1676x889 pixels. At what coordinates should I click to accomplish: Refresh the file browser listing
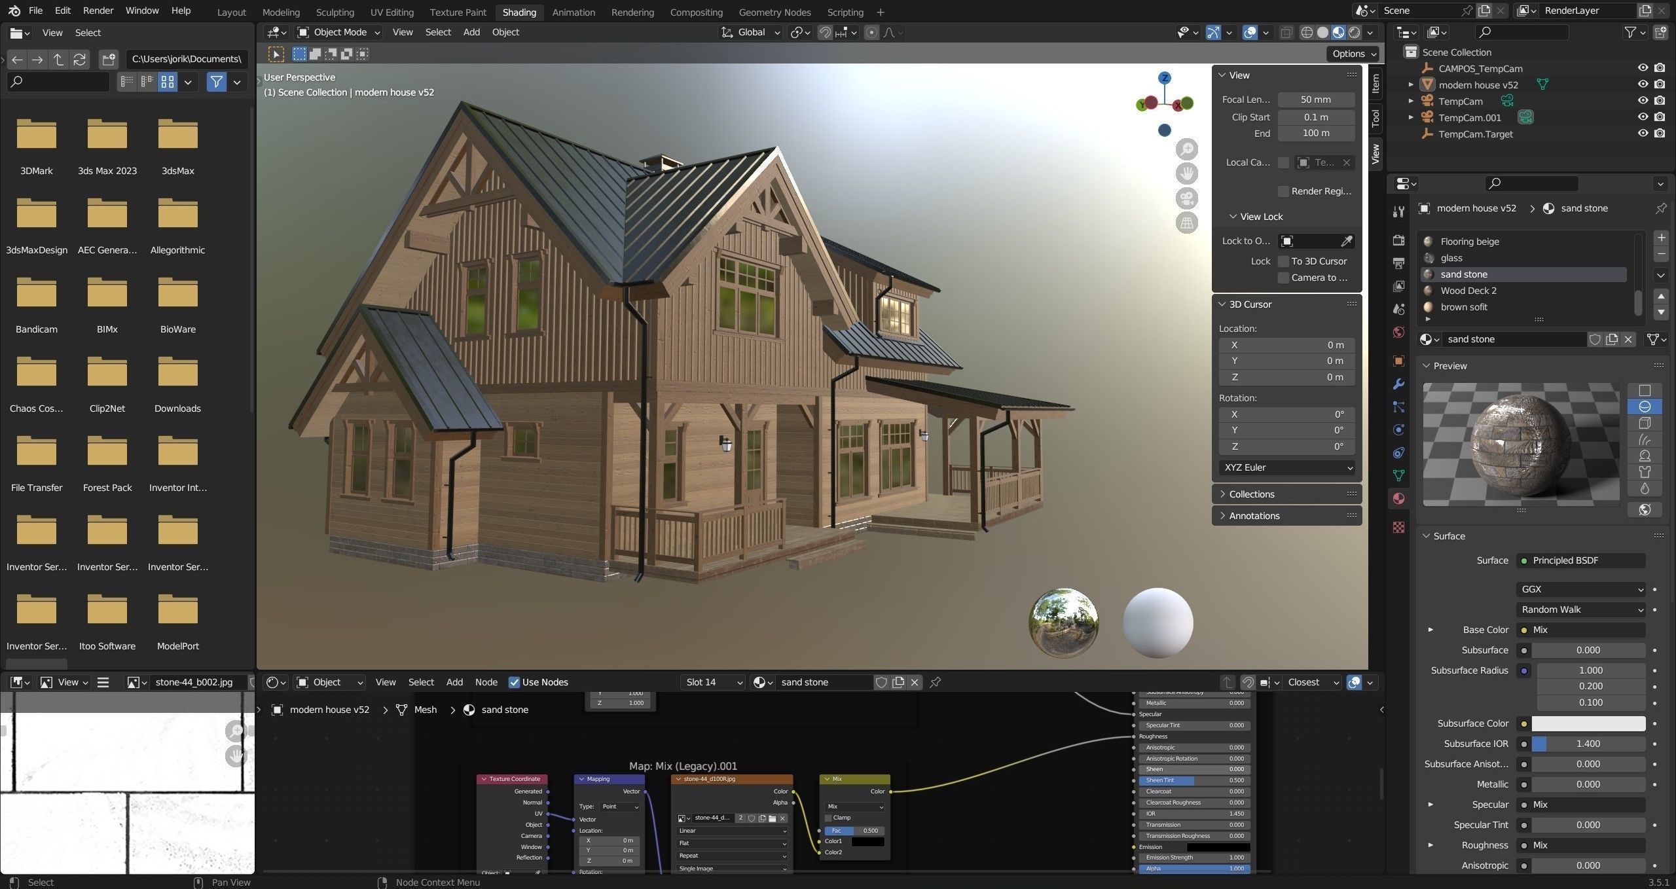pyautogui.click(x=80, y=60)
